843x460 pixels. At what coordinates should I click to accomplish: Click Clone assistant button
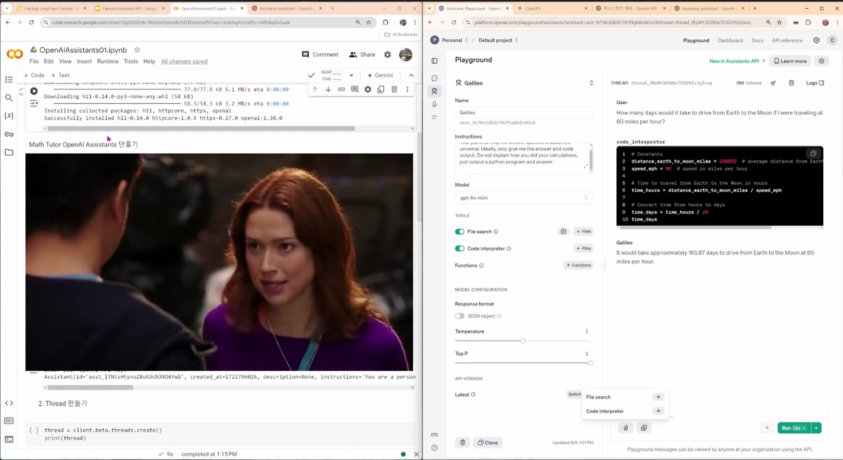[488, 443]
